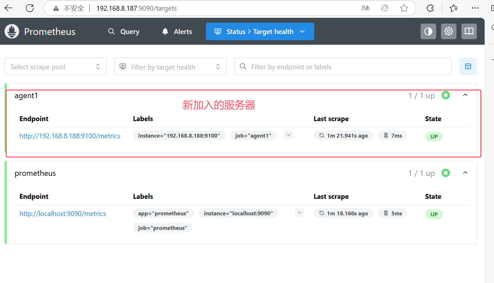Click the UP state badge for prometheus
The height and width of the screenshot is (283, 494).
[434, 214]
